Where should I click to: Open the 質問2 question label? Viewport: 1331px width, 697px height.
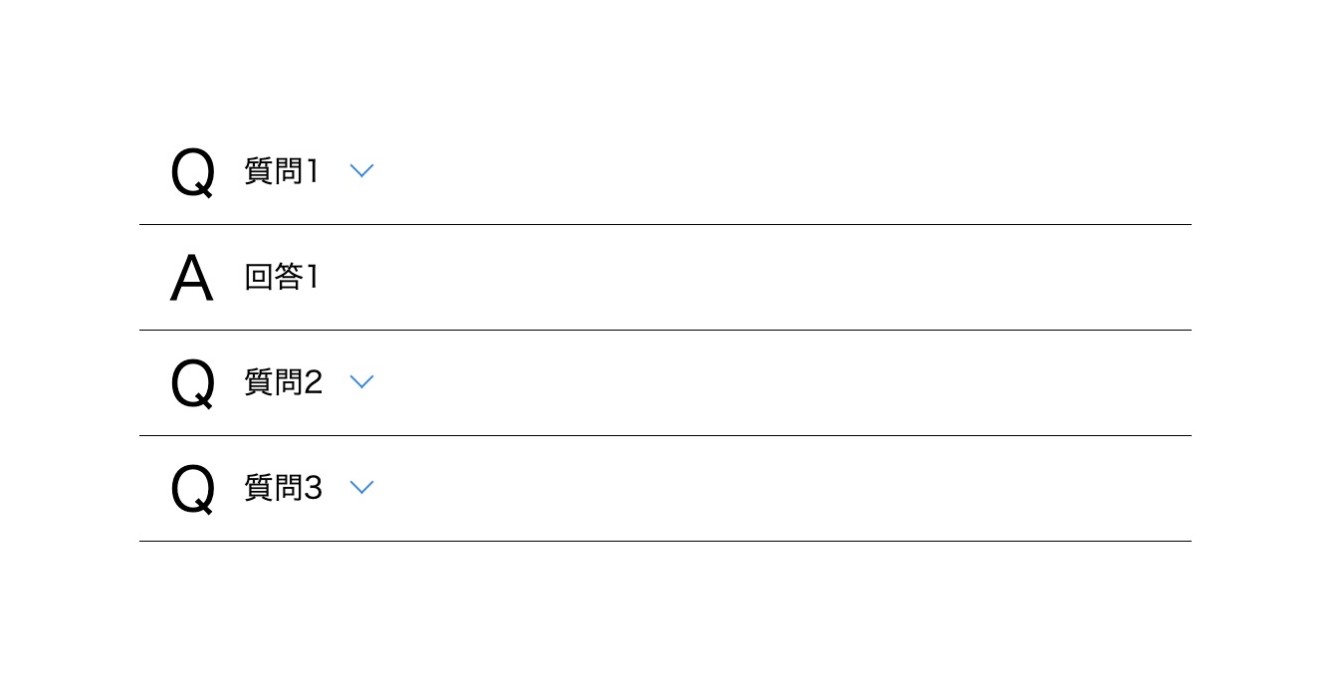[x=284, y=382]
